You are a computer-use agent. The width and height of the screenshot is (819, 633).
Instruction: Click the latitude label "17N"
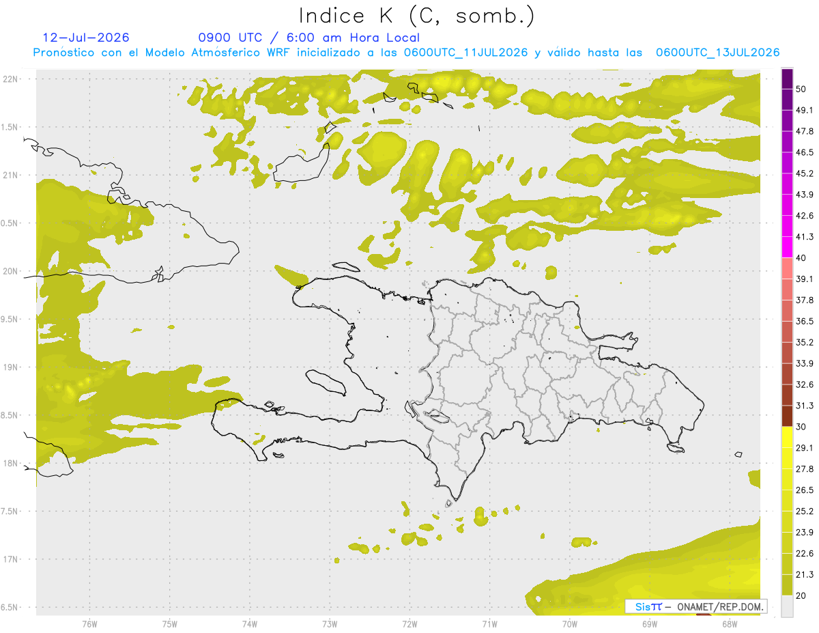pos(11,560)
